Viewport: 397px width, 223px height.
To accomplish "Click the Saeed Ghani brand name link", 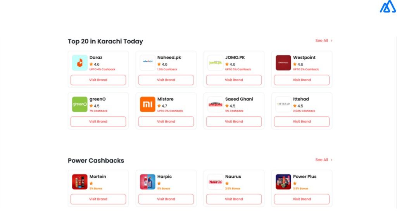I will pyautogui.click(x=239, y=99).
